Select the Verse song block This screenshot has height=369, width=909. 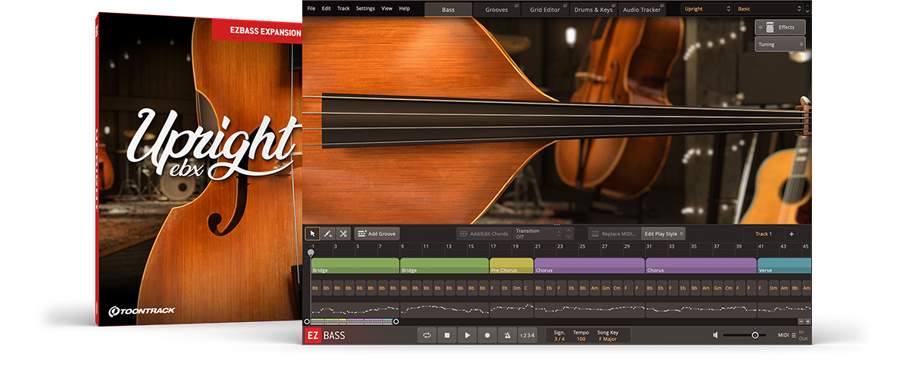tap(784, 265)
